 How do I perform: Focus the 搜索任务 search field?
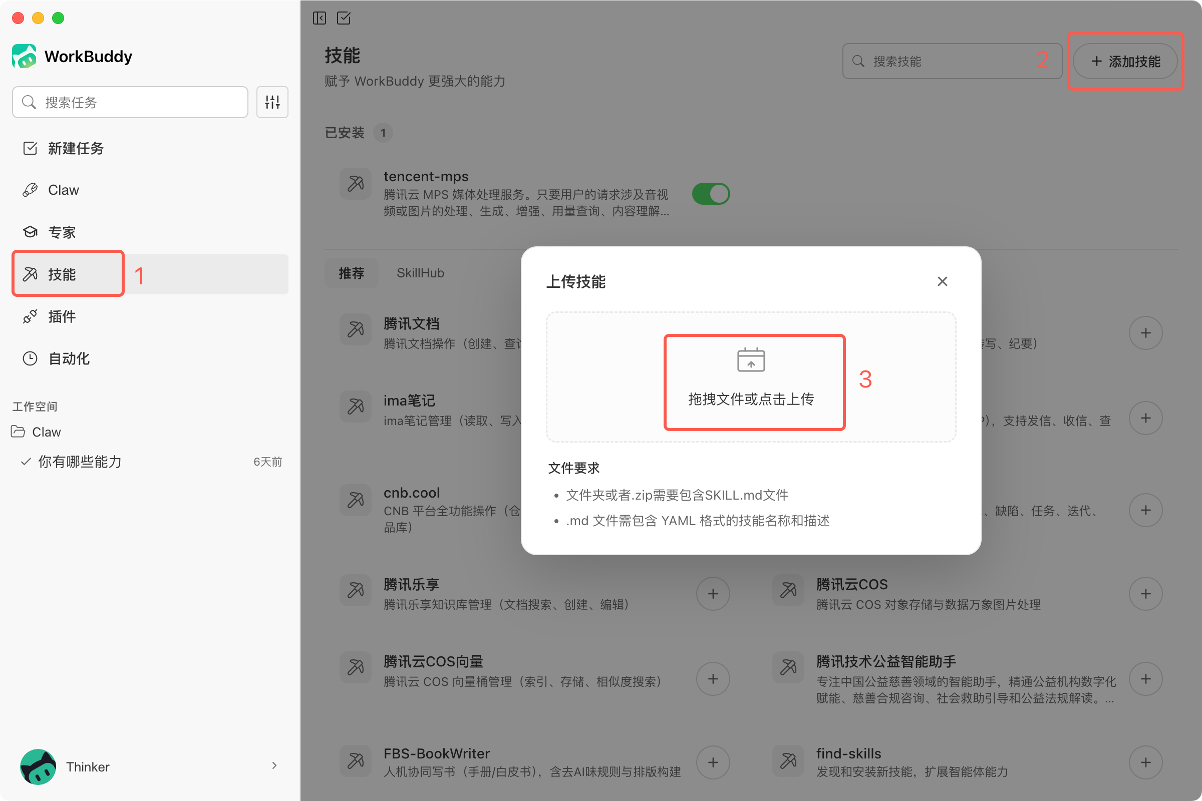[130, 102]
